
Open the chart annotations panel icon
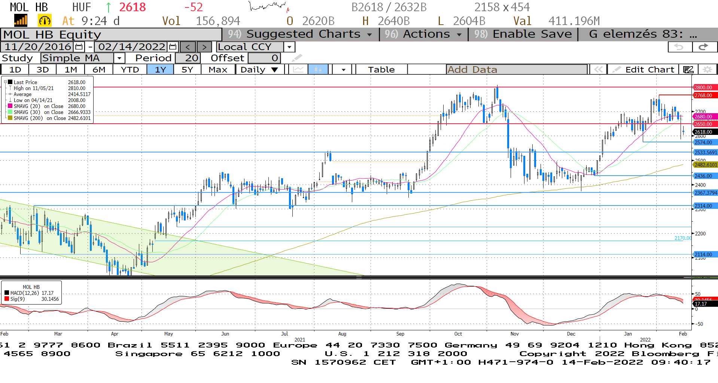[x=688, y=70]
